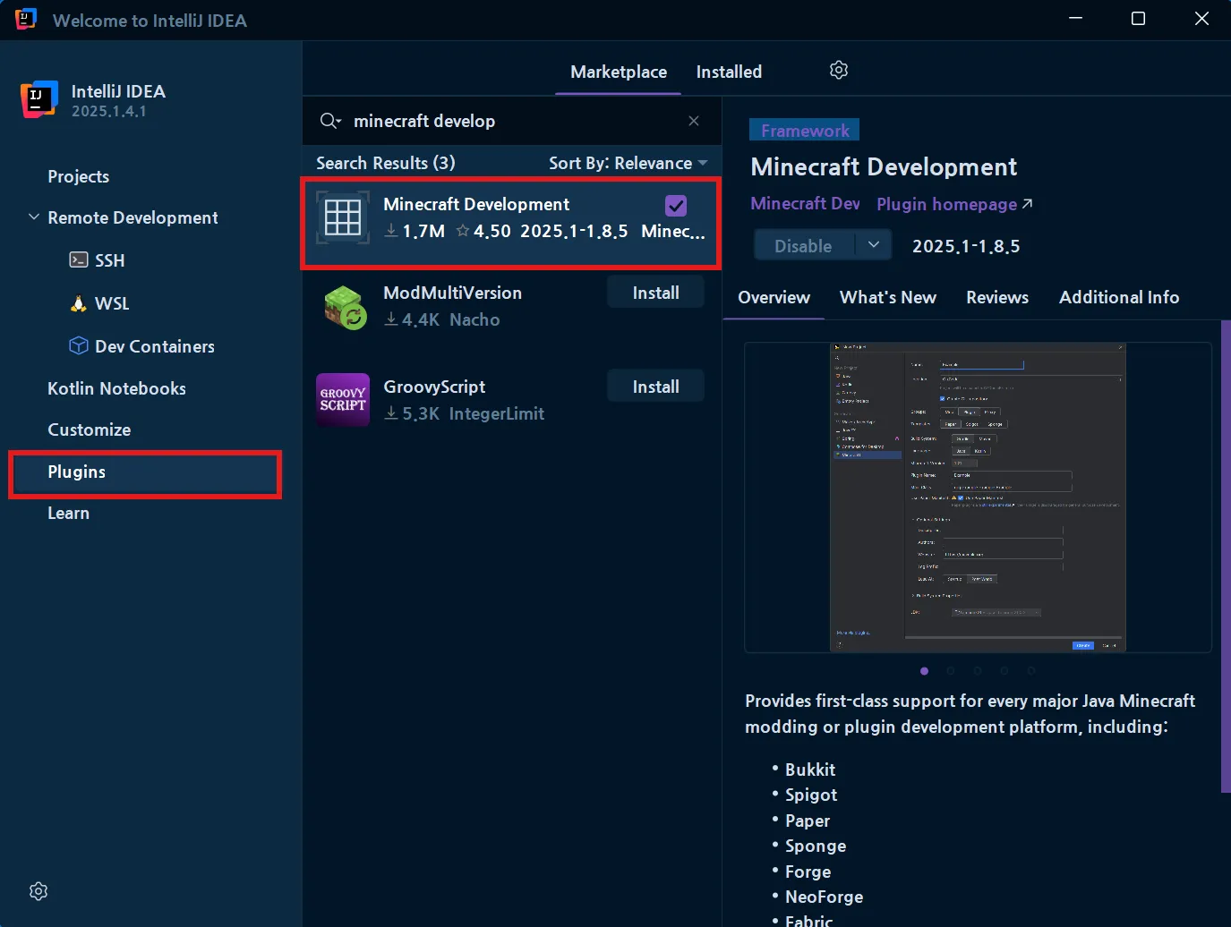Install the ModMultiVersion plugin

[654, 292]
